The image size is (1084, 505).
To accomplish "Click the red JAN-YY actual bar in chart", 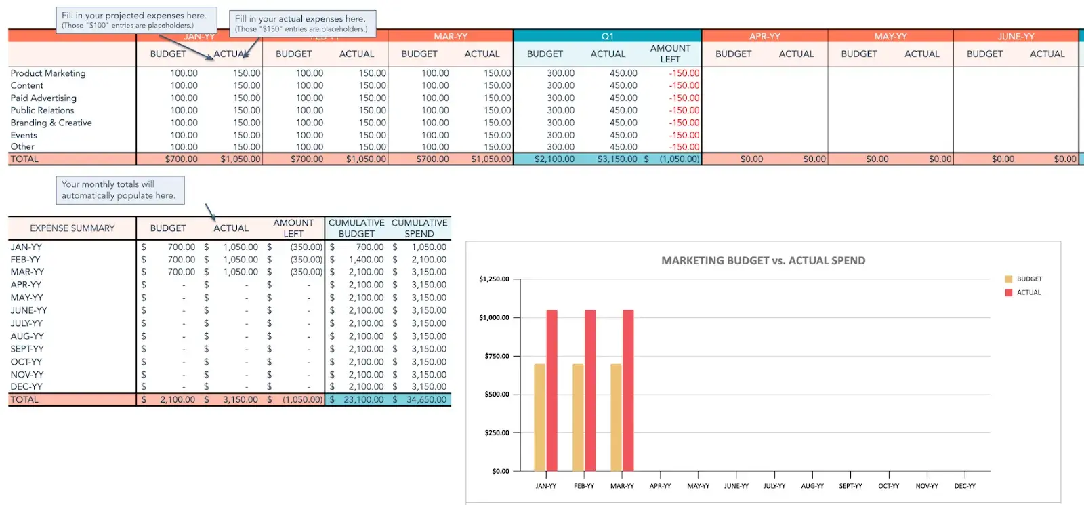I will [x=552, y=390].
